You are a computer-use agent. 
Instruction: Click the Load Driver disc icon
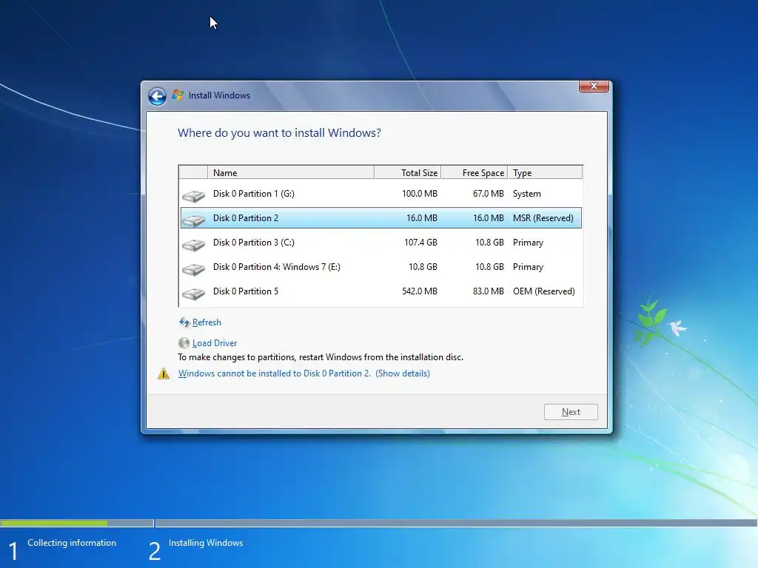184,343
